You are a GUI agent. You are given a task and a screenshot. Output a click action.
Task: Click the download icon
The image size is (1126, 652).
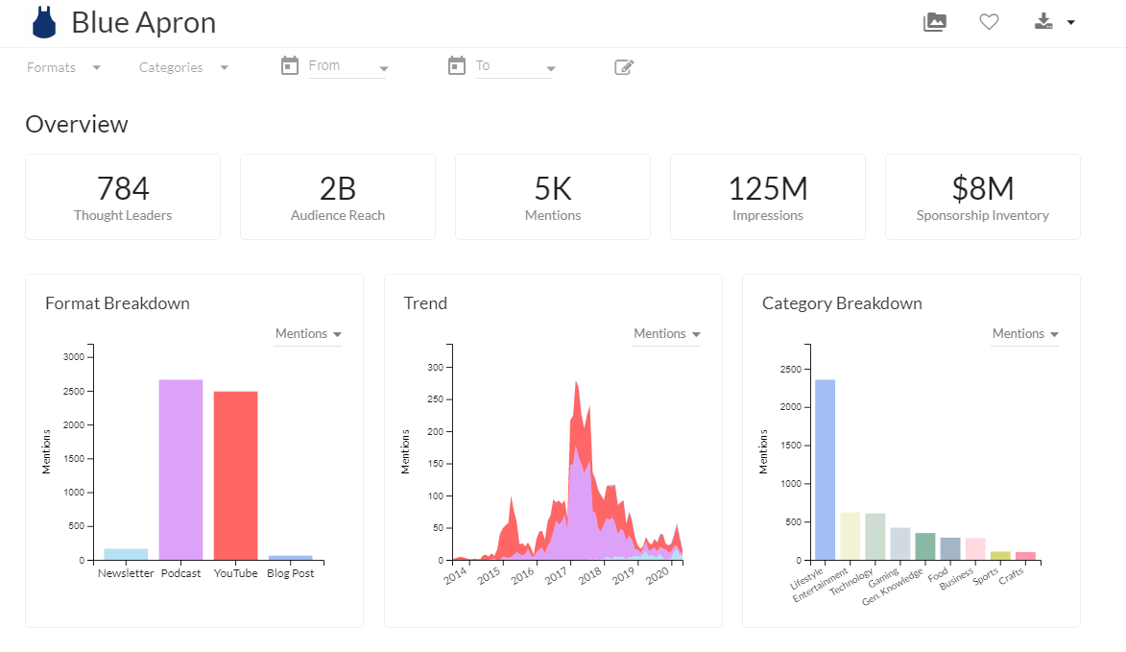tap(1043, 21)
